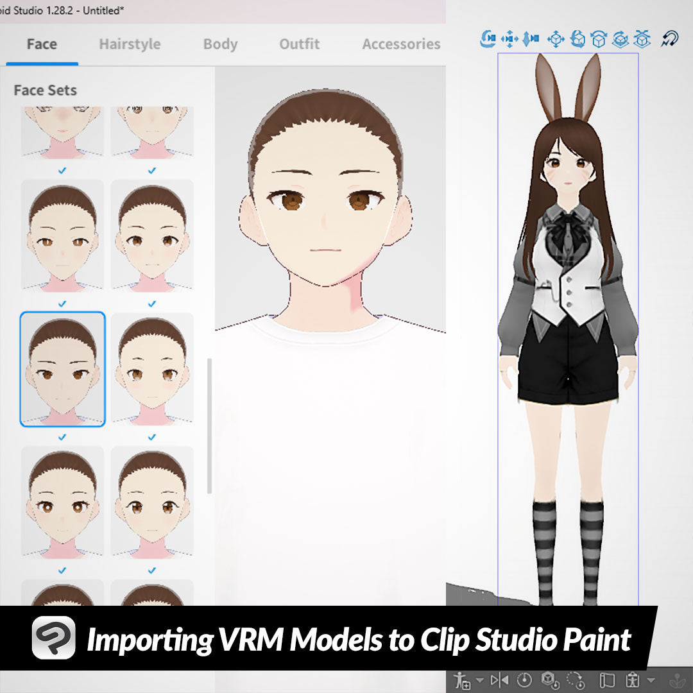Select the snap-to-ground cube icon with crossed arrows
The height and width of the screenshot is (693, 693).
[x=642, y=39]
